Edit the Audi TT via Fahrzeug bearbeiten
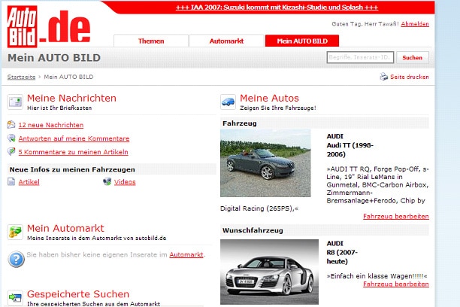This screenshot has height=307, width=460. click(396, 217)
